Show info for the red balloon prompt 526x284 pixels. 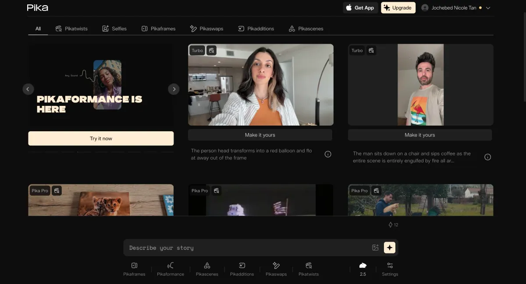[x=328, y=154]
